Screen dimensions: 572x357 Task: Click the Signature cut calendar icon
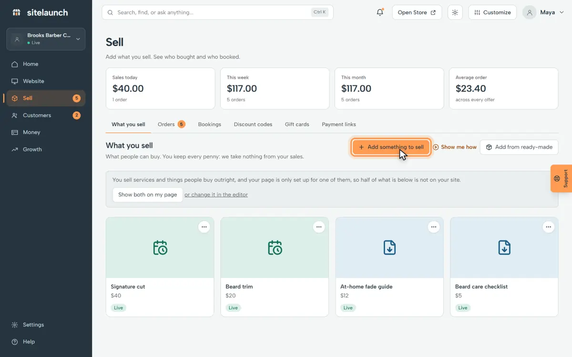point(160,248)
